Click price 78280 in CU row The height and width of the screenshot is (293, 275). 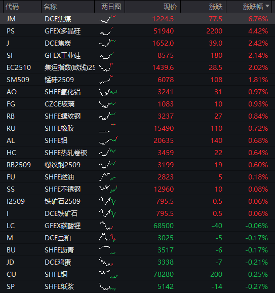coord(164,274)
